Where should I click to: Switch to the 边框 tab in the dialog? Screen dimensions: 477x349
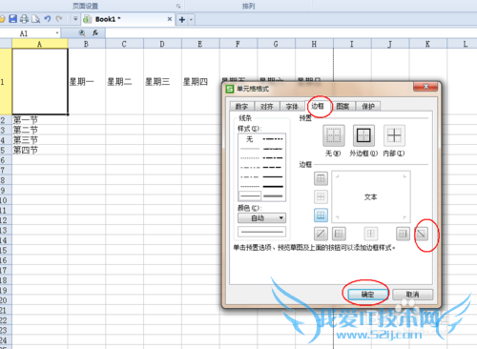tap(318, 106)
